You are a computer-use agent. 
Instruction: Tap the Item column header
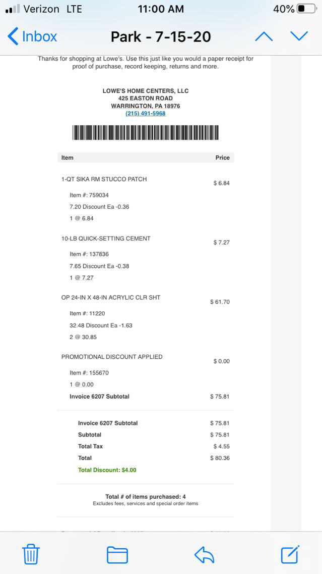coord(68,158)
